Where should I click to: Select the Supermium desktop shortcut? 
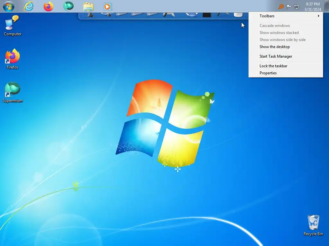click(x=13, y=92)
